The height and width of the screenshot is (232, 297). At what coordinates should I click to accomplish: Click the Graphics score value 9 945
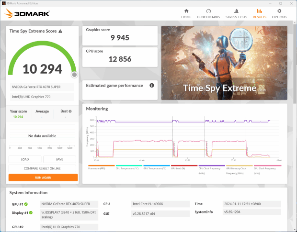pyautogui.click(x=120, y=38)
